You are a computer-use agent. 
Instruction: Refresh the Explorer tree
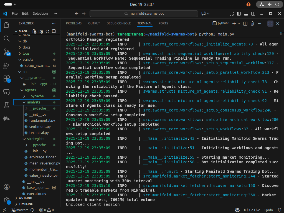tap(47, 31)
